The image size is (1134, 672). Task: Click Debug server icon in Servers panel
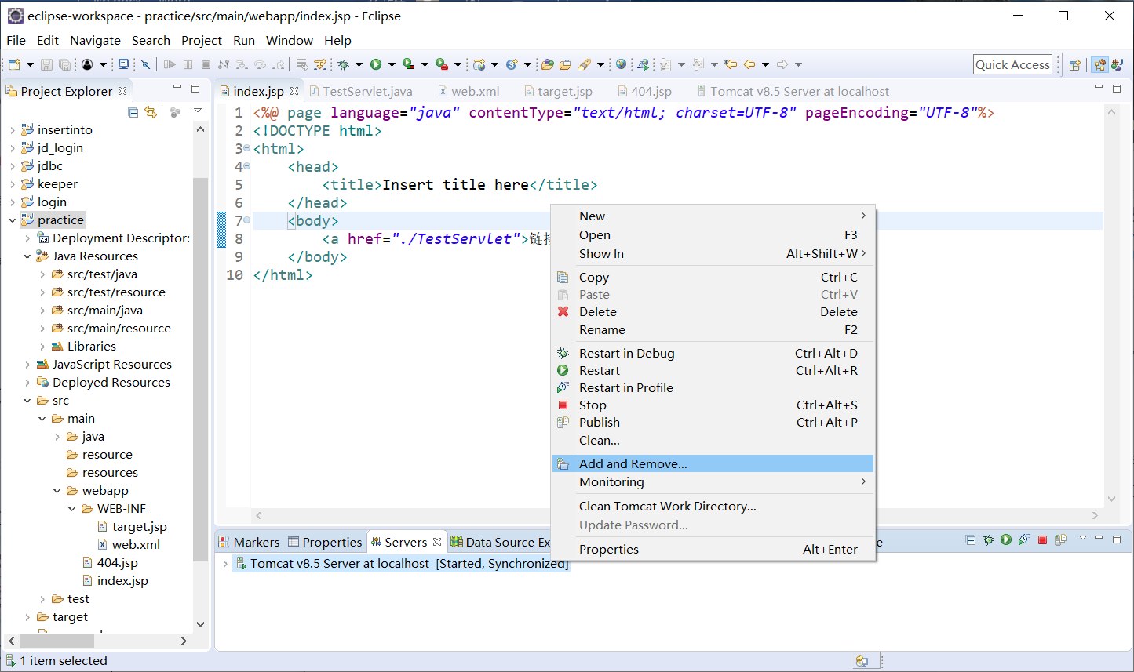pyautogui.click(x=988, y=539)
